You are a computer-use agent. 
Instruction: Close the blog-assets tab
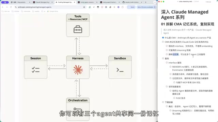(x=30, y=2)
